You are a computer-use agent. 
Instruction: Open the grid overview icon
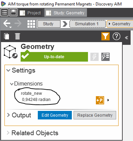pos(31,24)
